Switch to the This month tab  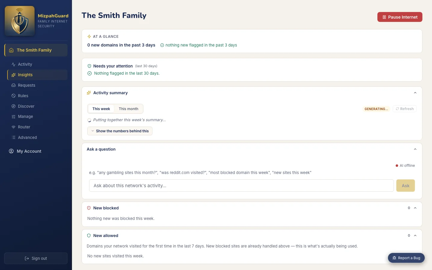(x=128, y=109)
